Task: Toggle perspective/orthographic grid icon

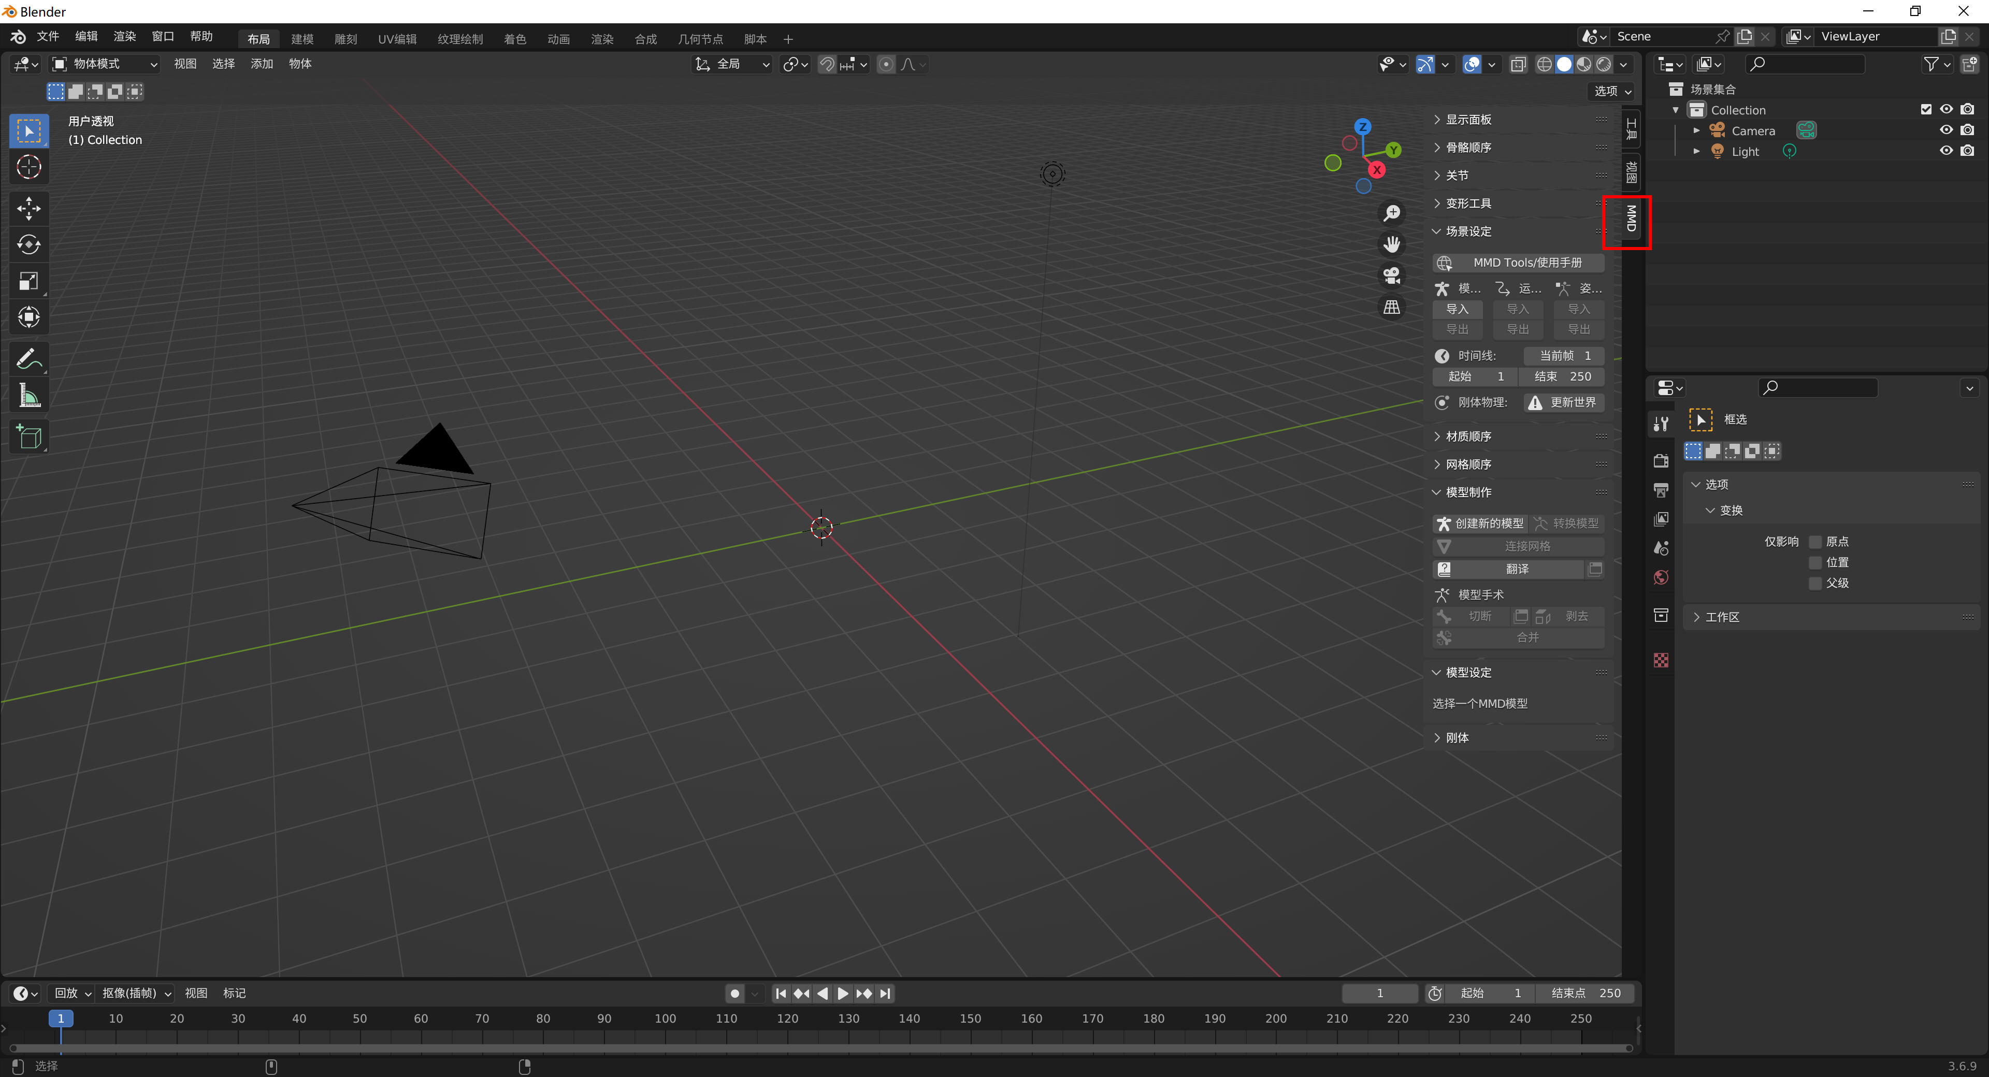Action: pos(1391,307)
